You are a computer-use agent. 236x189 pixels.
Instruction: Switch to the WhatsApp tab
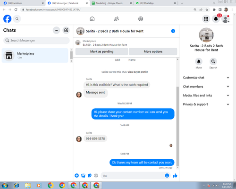pos(156,3)
